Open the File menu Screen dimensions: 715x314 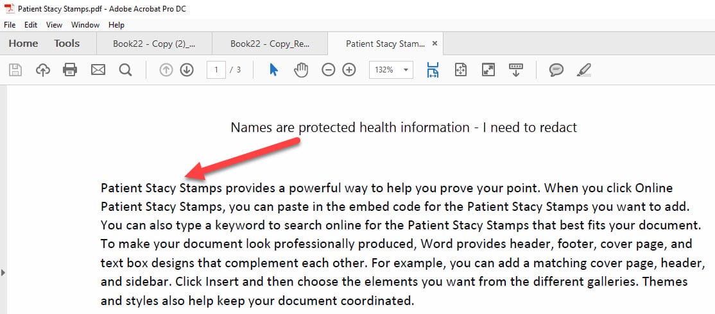pyautogui.click(x=10, y=24)
